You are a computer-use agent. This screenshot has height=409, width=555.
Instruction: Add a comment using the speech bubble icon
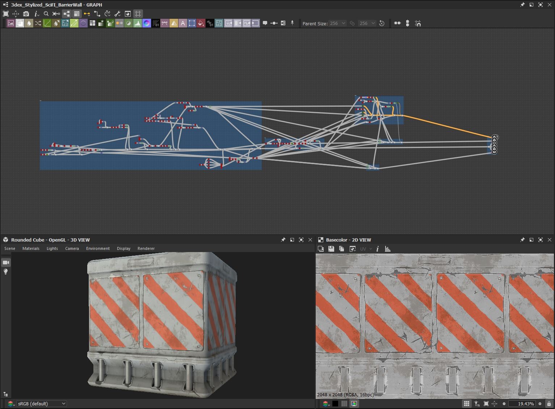point(265,23)
